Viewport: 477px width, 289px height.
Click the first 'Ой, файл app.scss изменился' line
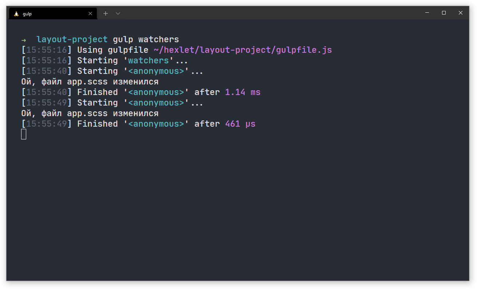tap(90, 82)
